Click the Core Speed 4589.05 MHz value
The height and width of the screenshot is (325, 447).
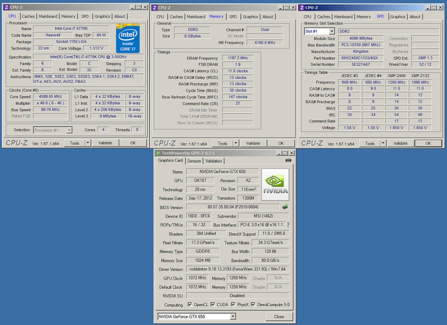pos(50,96)
